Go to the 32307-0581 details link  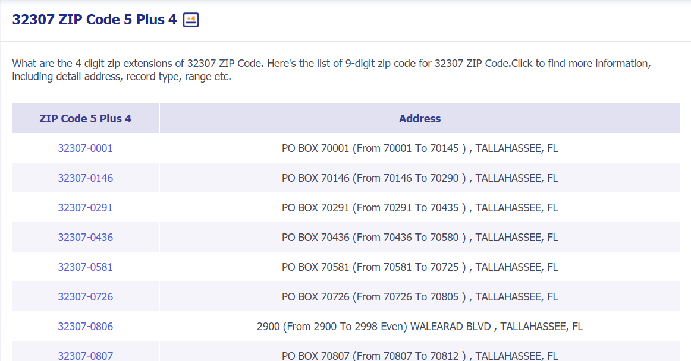(85, 267)
